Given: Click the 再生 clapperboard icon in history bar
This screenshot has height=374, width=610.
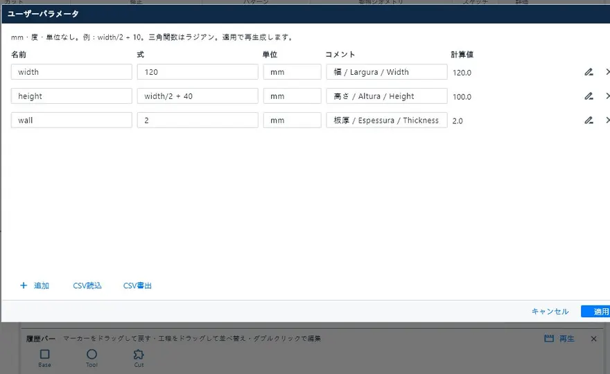Looking at the screenshot, I should click(549, 339).
